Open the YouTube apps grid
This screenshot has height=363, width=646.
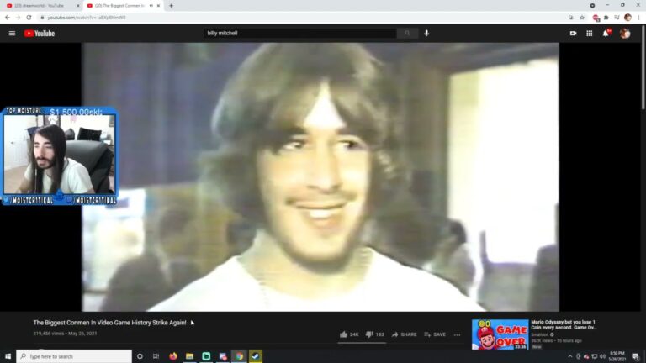[x=589, y=34]
